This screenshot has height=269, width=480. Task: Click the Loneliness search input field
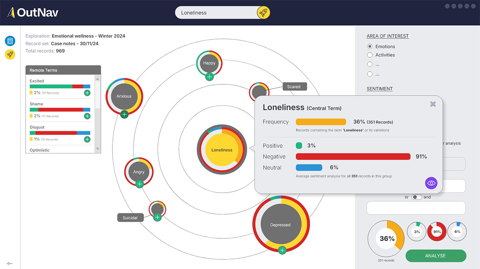point(216,13)
